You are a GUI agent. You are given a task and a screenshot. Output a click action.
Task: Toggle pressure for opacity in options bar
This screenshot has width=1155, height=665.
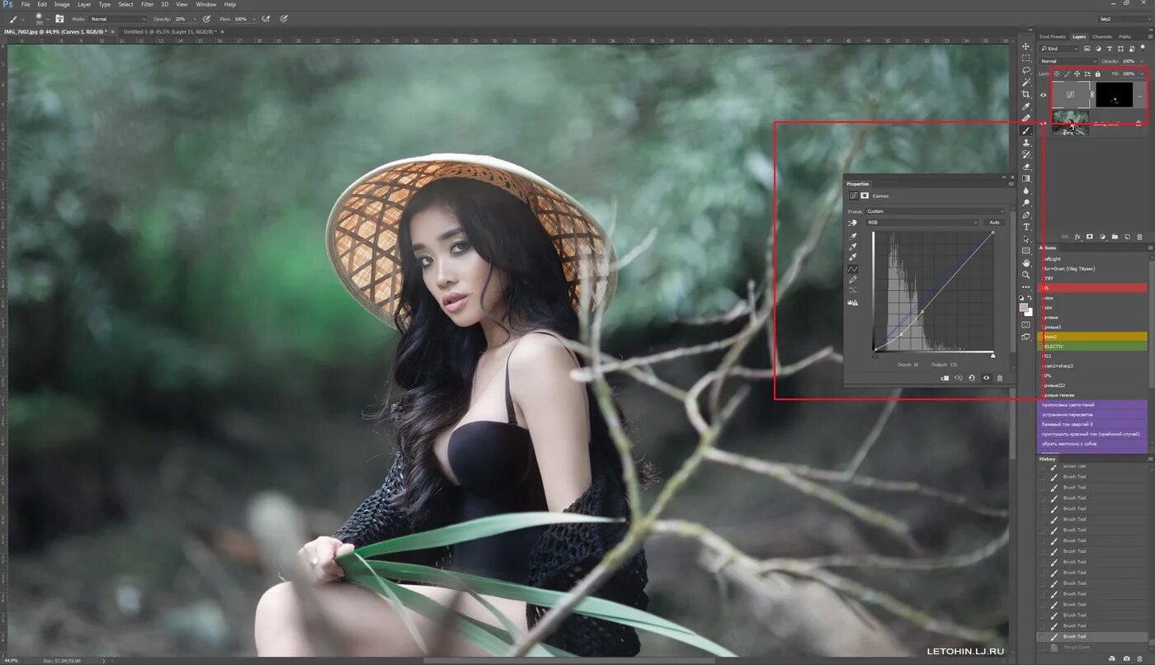pyautogui.click(x=206, y=18)
